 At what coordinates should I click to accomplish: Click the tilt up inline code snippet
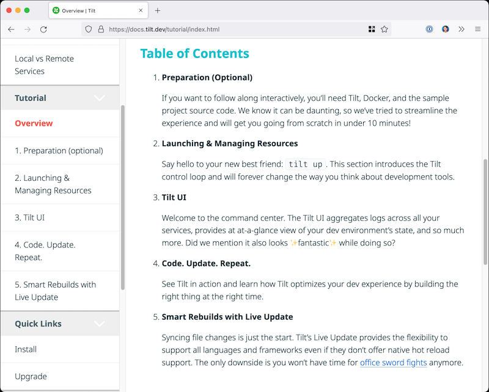coord(306,164)
